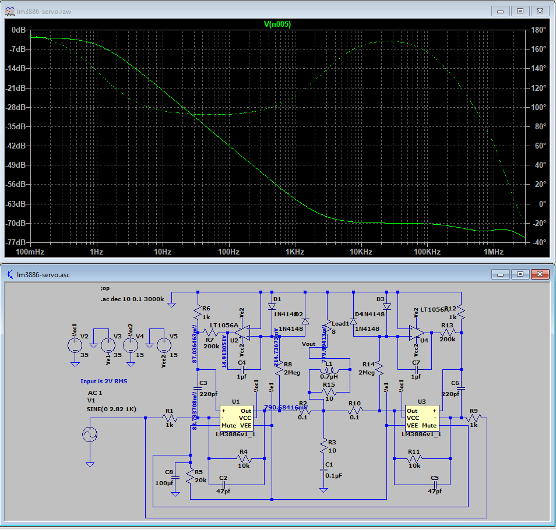556x530 pixels.
Task: Minimize the lm3886-servo.asc schematic window
Action: 500,274
